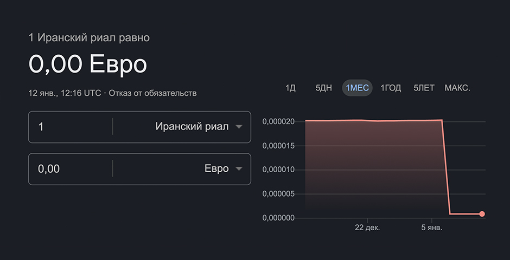Screen dimensions: 510x260
Task: Show the 1ГОД chart period
Action: [391, 88]
